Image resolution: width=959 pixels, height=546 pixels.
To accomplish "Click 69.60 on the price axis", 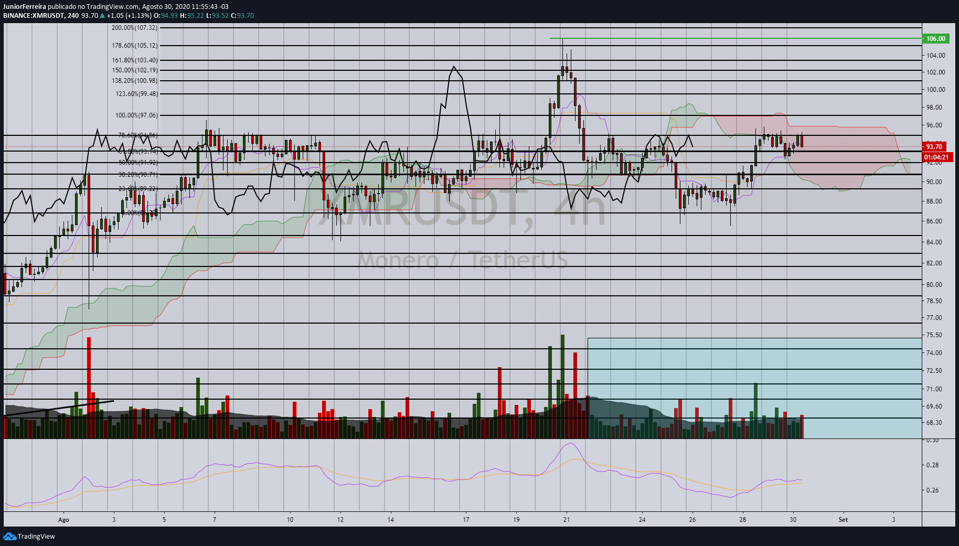I will coord(934,406).
